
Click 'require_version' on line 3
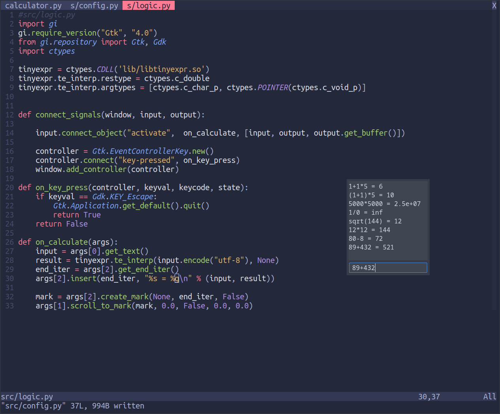[x=64, y=33]
